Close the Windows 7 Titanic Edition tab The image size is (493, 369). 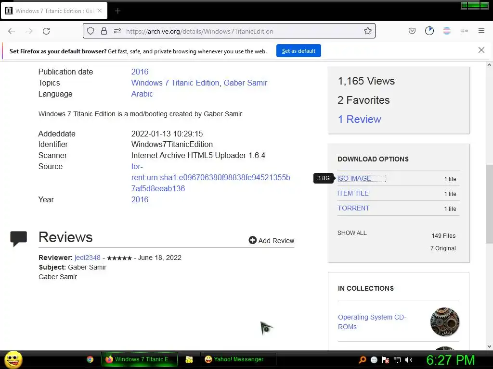pos(99,11)
